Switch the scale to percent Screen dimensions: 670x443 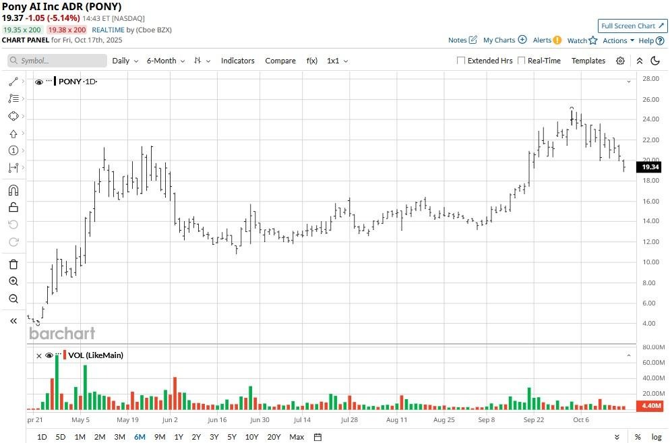[638, 436]
